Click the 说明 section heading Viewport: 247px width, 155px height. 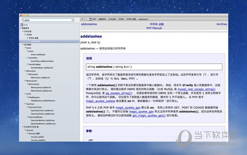89,59
